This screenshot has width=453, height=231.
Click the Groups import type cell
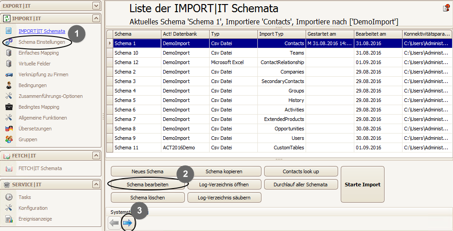[x=282, y=91]
